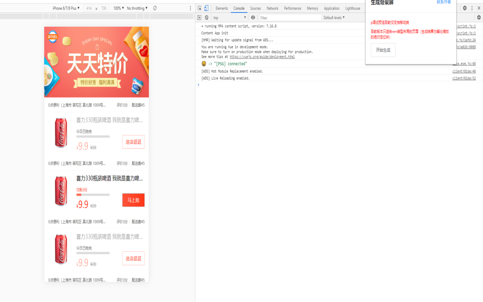
Task: Open the device toolbar three-dot options menu
Action: tap(190, 8)
